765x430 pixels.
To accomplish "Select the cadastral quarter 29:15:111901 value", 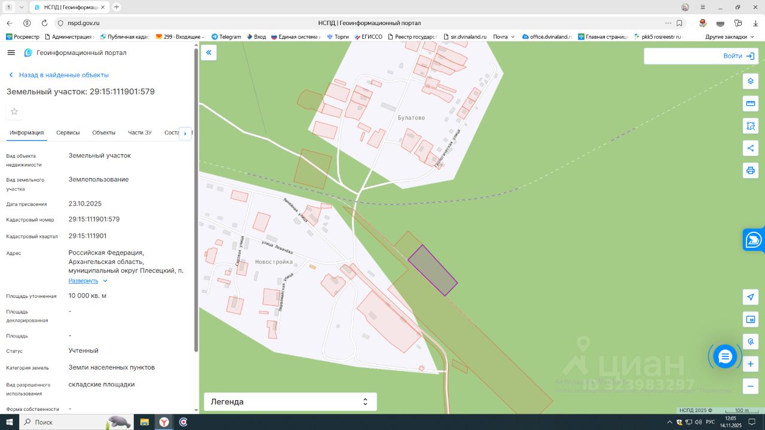I will [88, 236].
